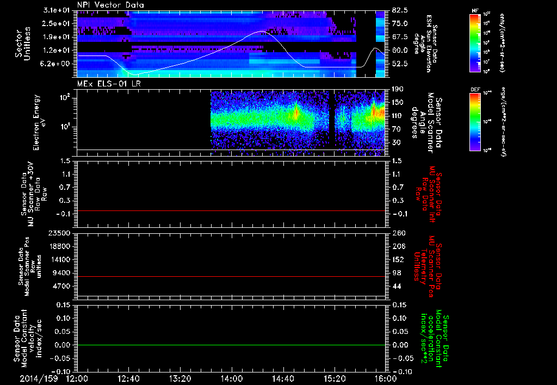
Task: Click the 16:00 time axis label
Action: [386, 378]
